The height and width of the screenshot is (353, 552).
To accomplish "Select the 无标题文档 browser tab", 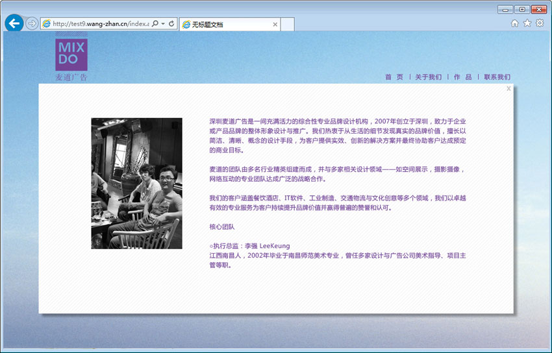I will tap(230, 24).
